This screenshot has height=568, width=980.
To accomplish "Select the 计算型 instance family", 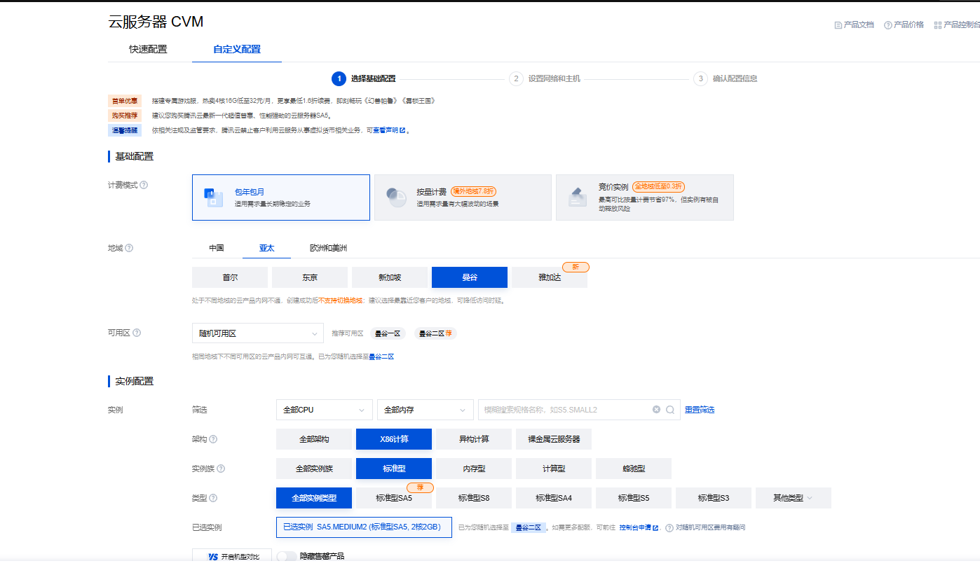I will click(554, 469).
